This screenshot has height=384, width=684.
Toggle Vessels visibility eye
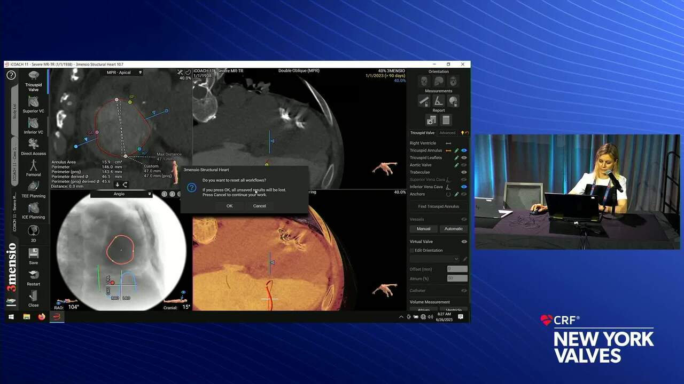(x=464, y=219)
